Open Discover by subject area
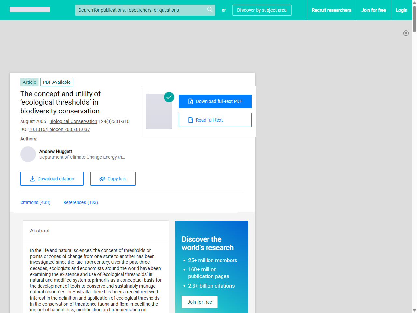Image resolution: width=417 pixels, height=313 pixels. [x=262, y=10]
